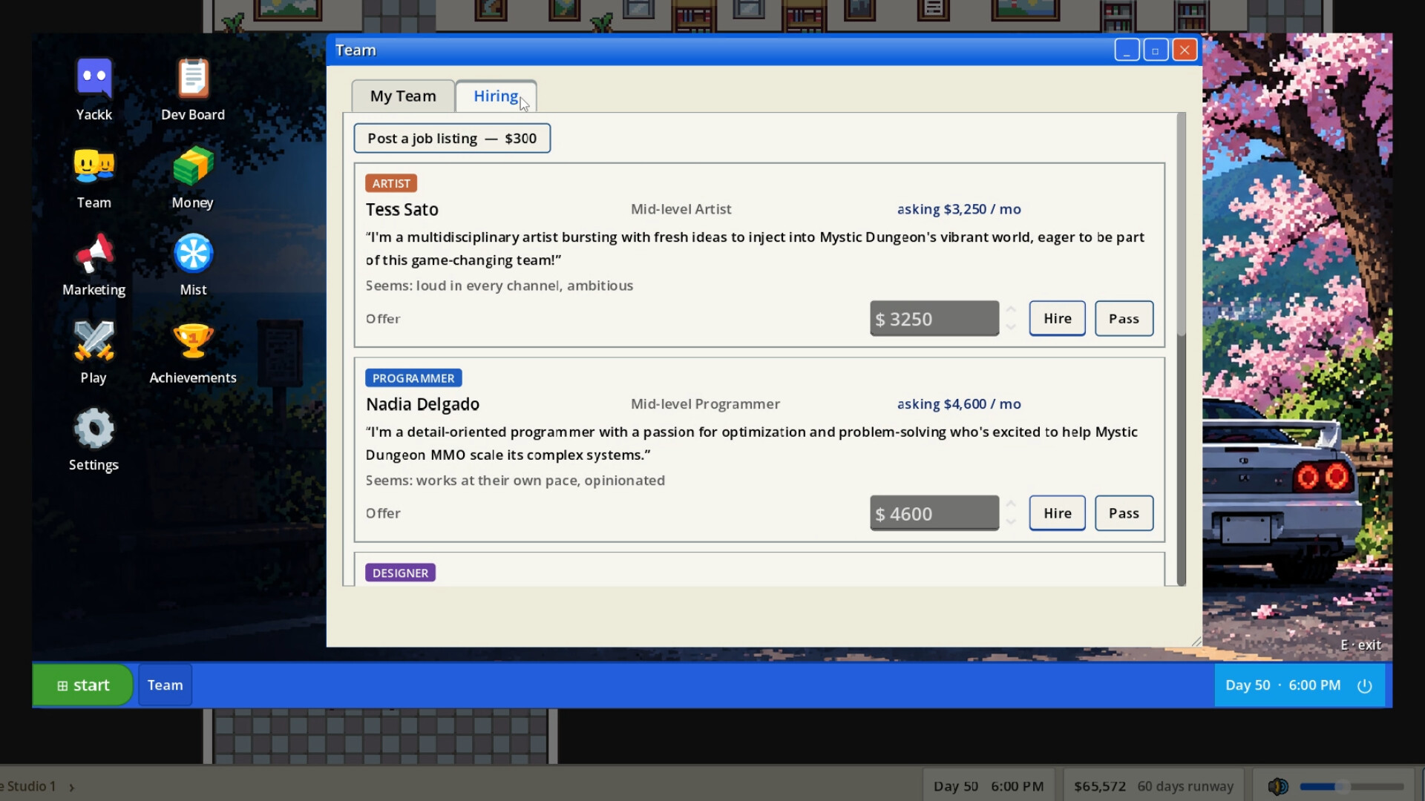Close the Team window
The width and height of the screenshot is (1425, 801).
1185,50
